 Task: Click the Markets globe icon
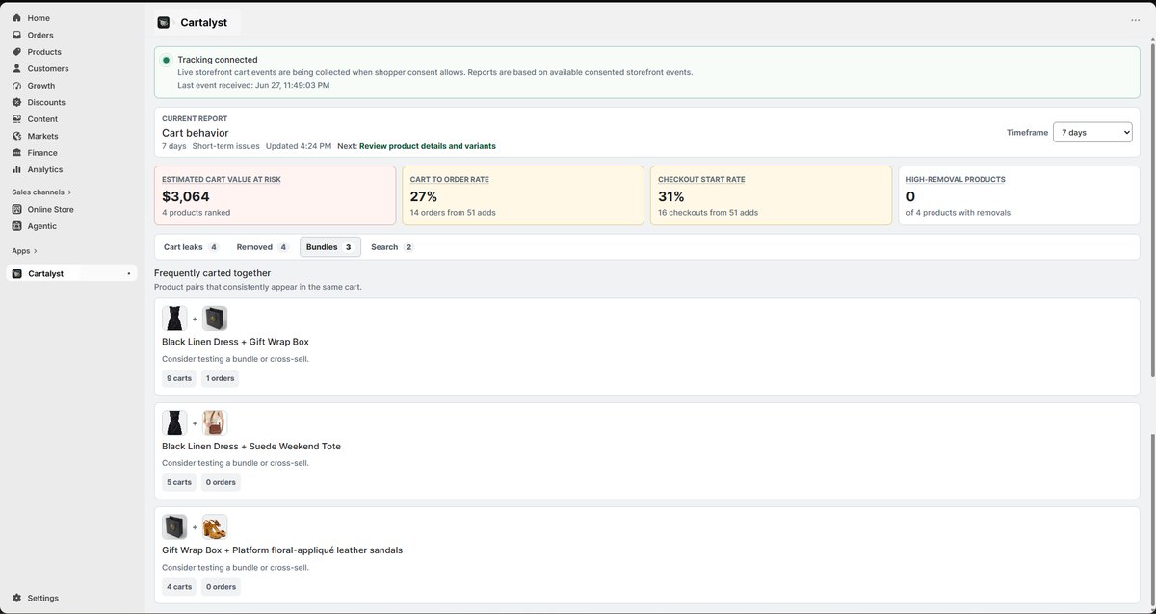[17, 136]
